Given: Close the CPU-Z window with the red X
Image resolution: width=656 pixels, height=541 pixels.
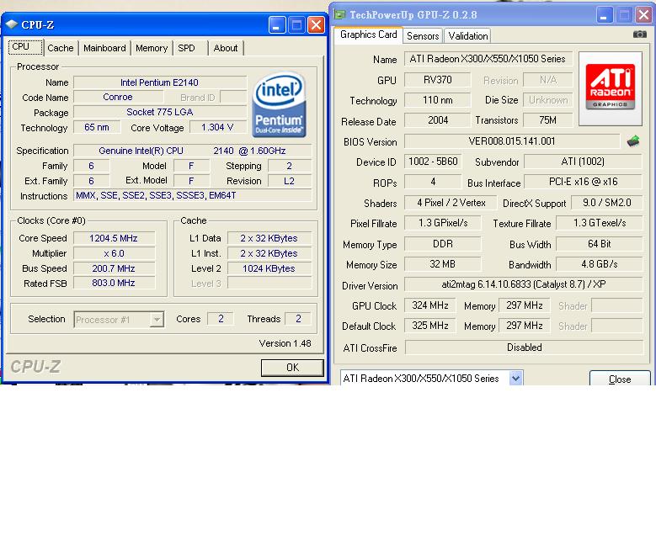Looking at the screenshot, I should click(316, 24).
